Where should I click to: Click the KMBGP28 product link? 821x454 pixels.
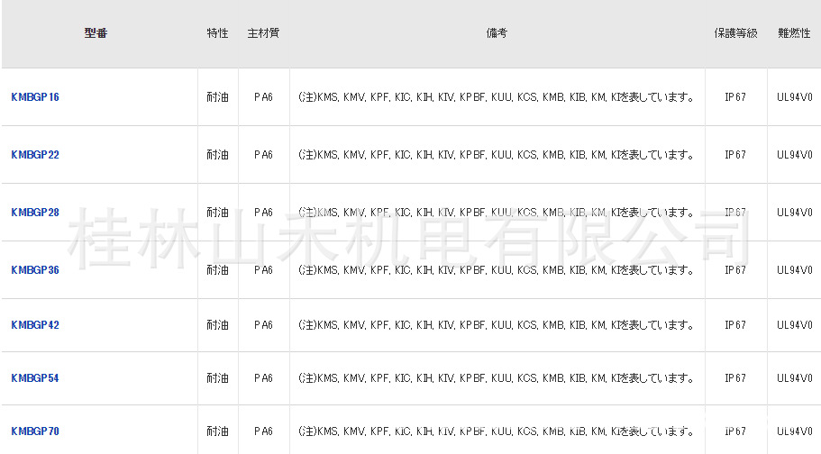point(35,213)
